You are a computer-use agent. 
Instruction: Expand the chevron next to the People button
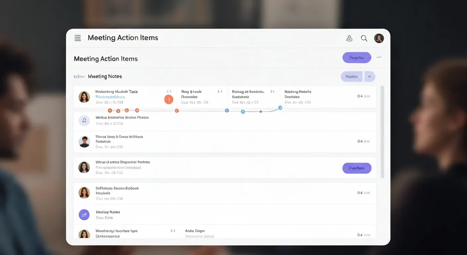(369, 76)
